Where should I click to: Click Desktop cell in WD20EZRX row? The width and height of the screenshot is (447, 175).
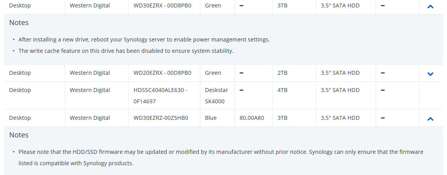pyautogui.click(x=20, y=73)
